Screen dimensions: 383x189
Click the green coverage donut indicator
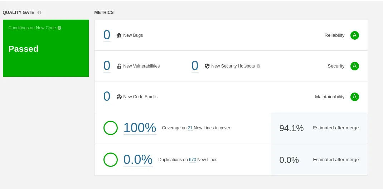(x=111, y=128)
